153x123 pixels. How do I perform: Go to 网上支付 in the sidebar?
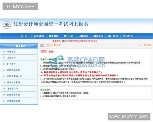pos(11,64)
